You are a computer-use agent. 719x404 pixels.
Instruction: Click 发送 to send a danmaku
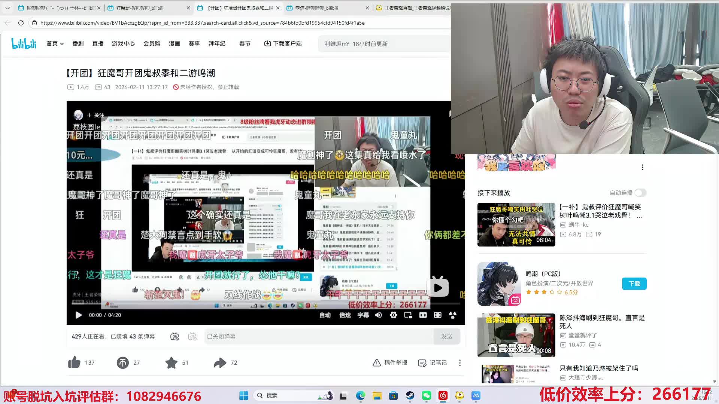447,336
